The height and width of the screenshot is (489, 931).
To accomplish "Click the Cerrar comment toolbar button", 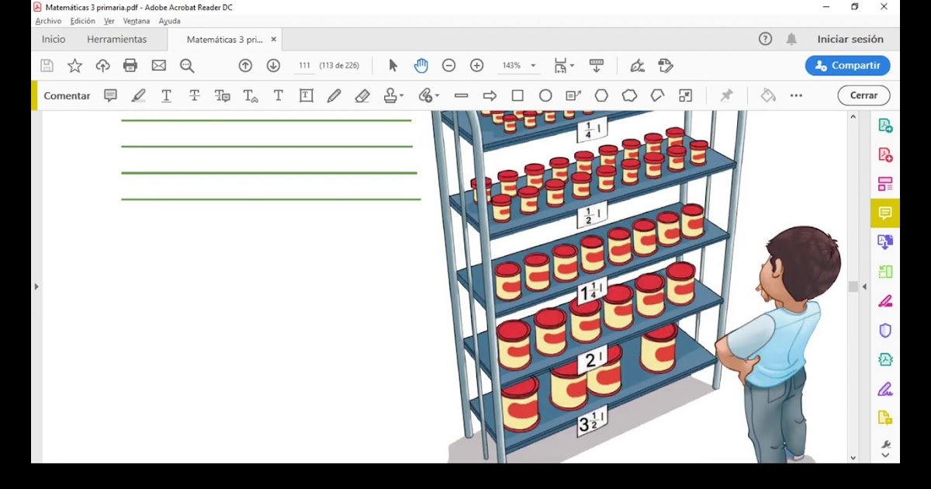I will point(864,95).
